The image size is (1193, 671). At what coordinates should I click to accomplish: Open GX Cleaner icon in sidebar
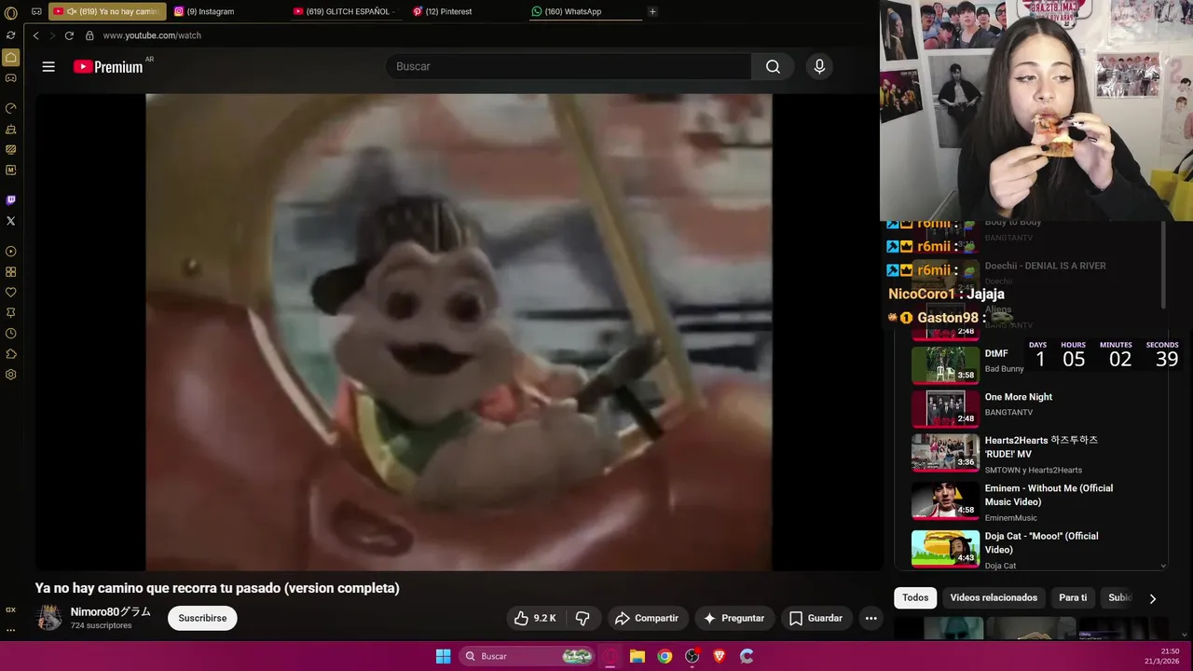[x=10, y=129]
